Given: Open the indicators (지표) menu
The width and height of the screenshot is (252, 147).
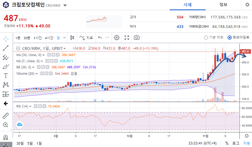Looking at the screenshot, I should click(86, 38).
